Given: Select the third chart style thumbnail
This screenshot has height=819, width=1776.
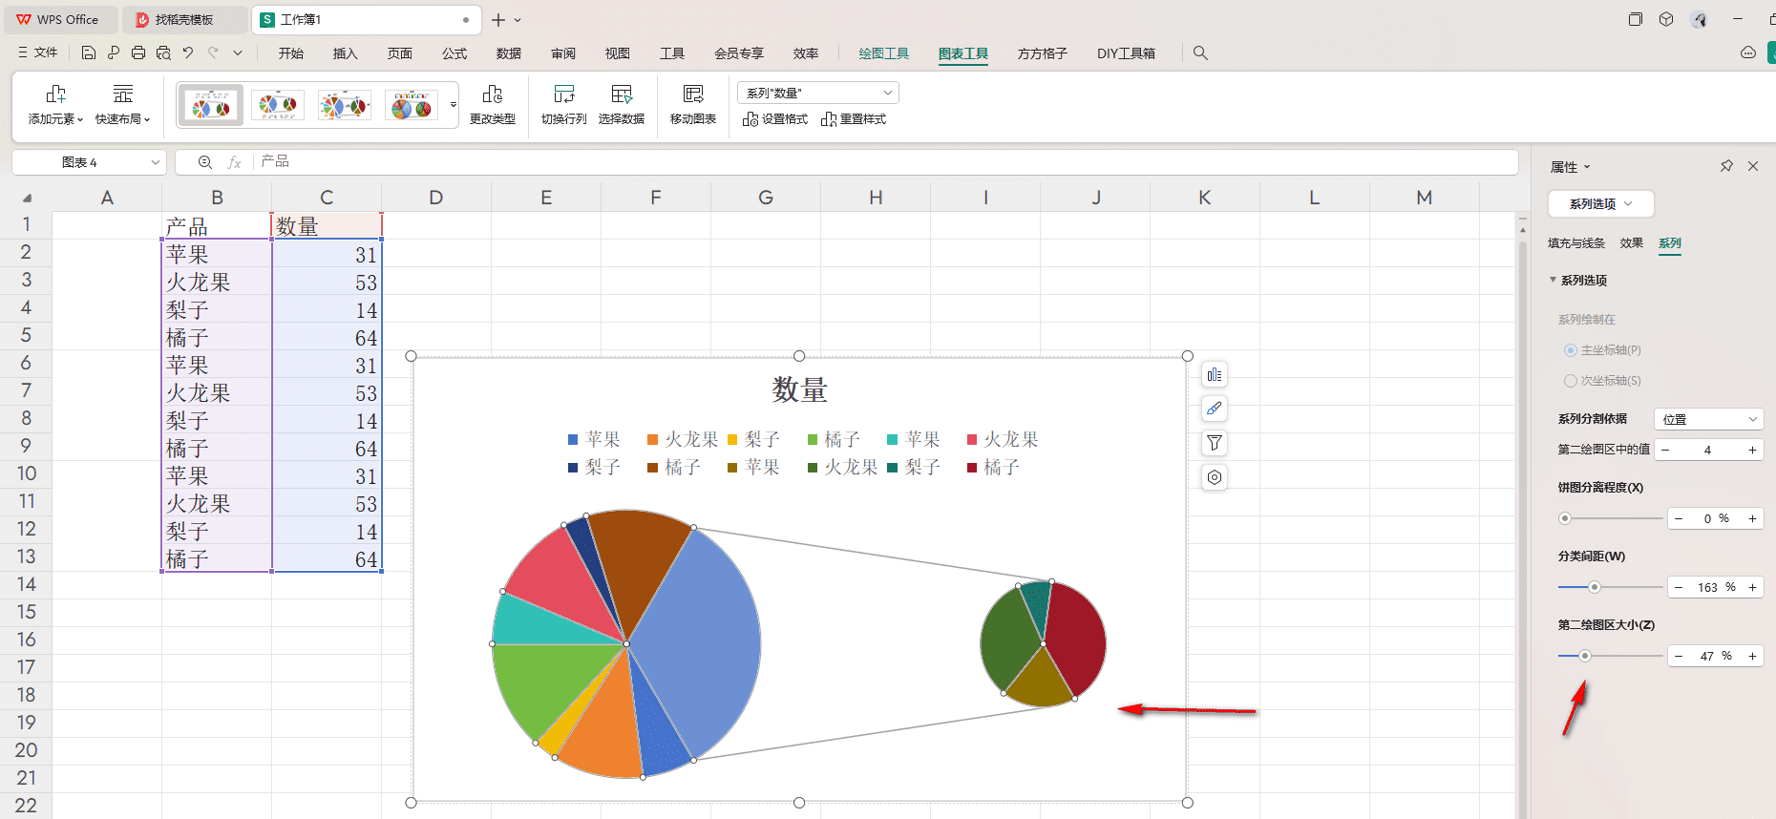Looking at the screenshot, I should (345, 104).
